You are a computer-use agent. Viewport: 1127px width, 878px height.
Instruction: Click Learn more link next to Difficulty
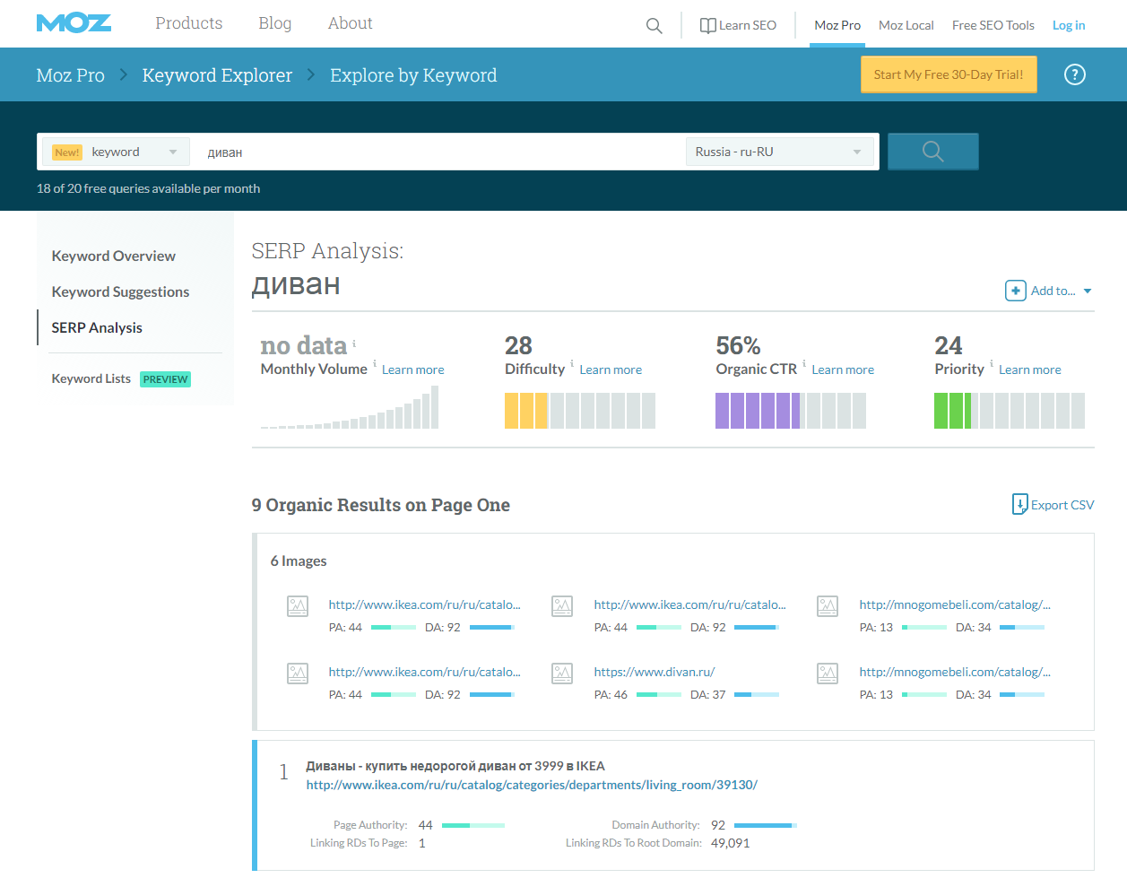click(610, 369)
